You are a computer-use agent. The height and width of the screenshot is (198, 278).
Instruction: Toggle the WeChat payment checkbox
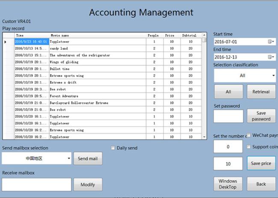click(249, 135)
